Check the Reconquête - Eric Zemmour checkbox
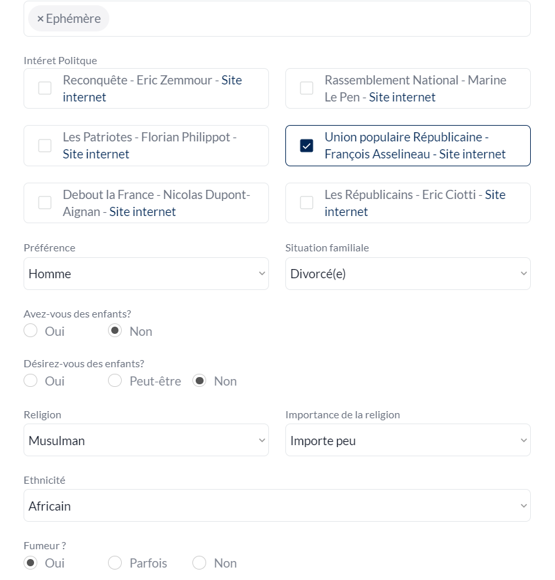 [45, 88]
